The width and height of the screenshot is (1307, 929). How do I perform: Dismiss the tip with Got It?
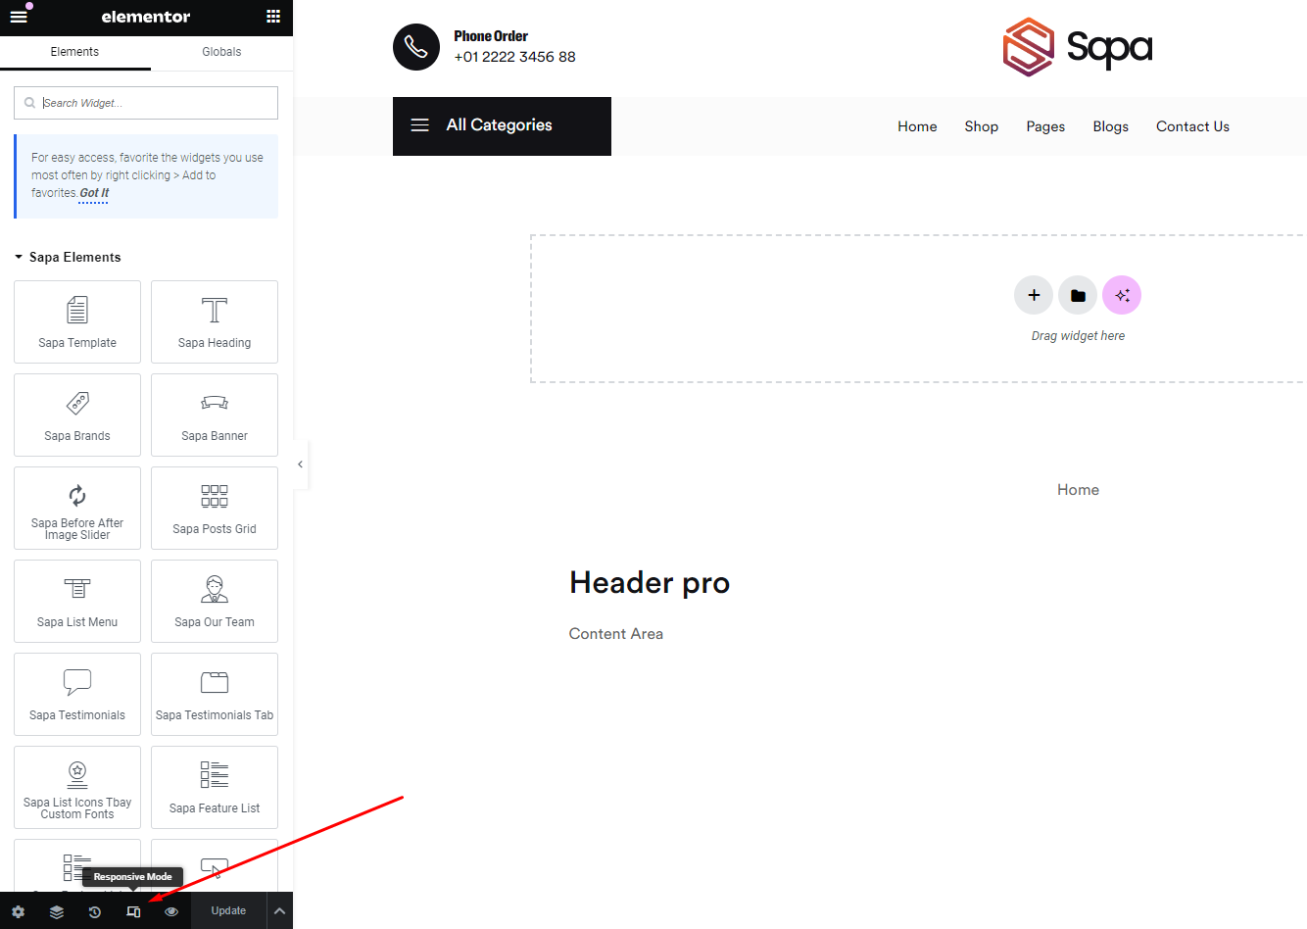pos(94,193)
